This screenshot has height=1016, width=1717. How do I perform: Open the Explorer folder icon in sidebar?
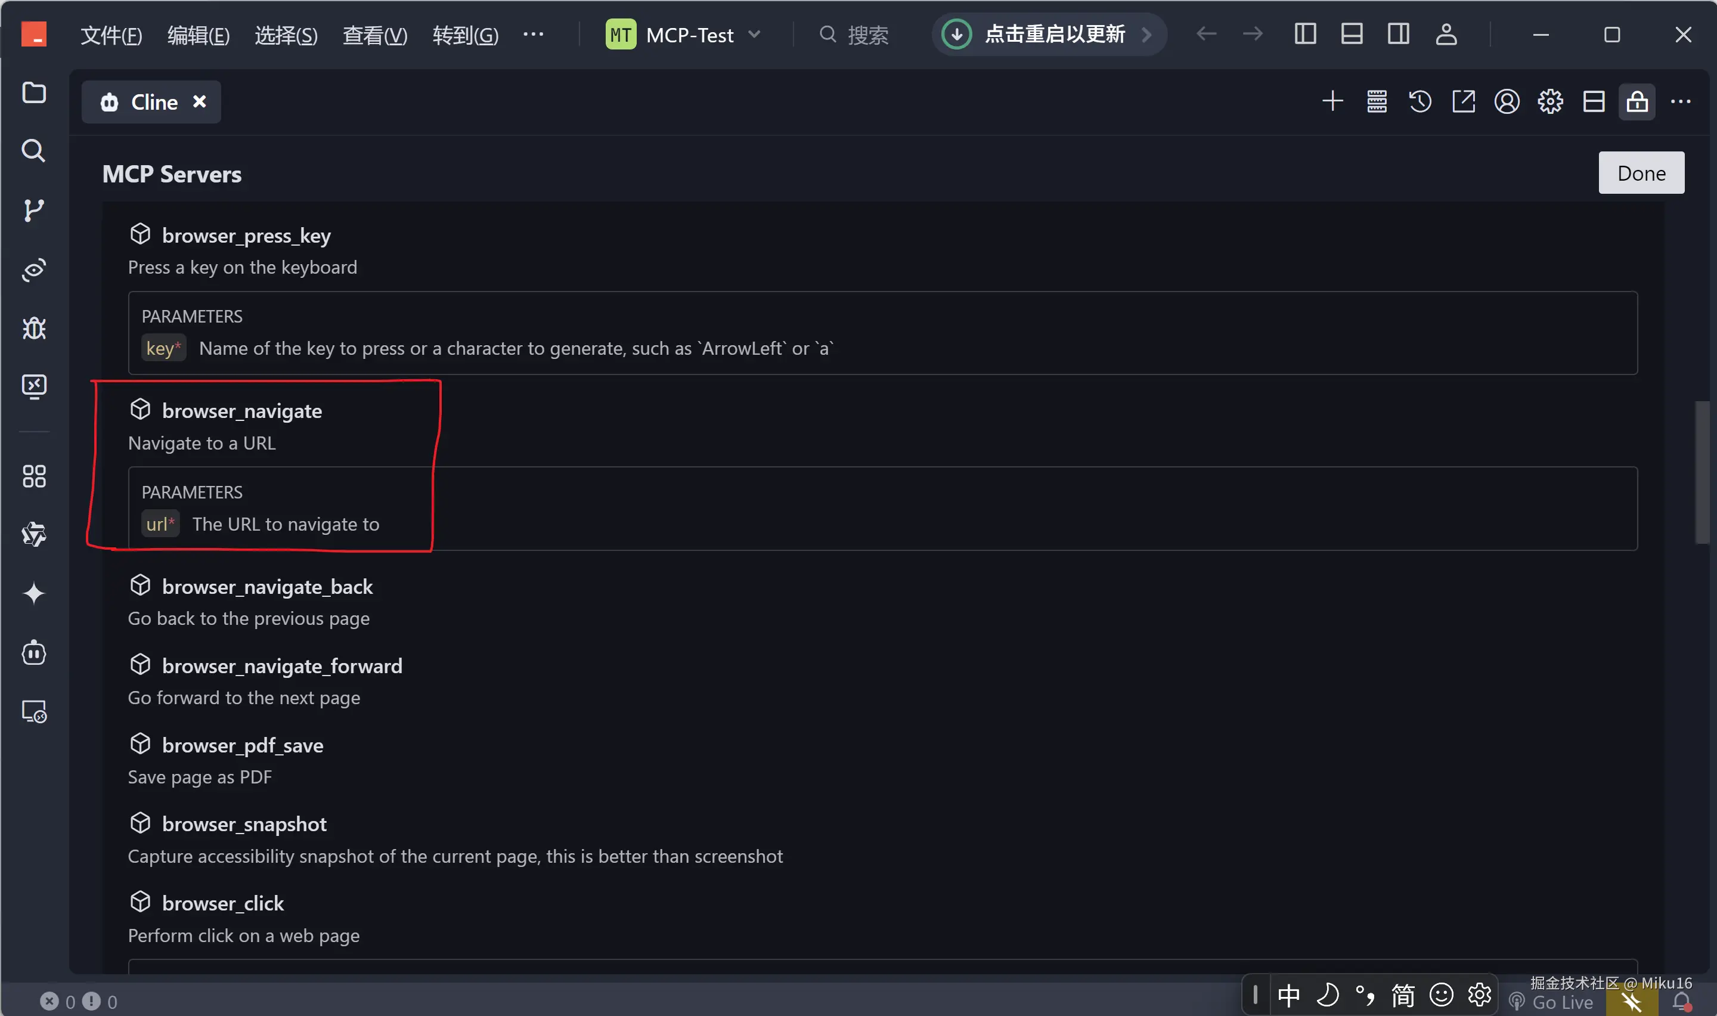(33, 92)
